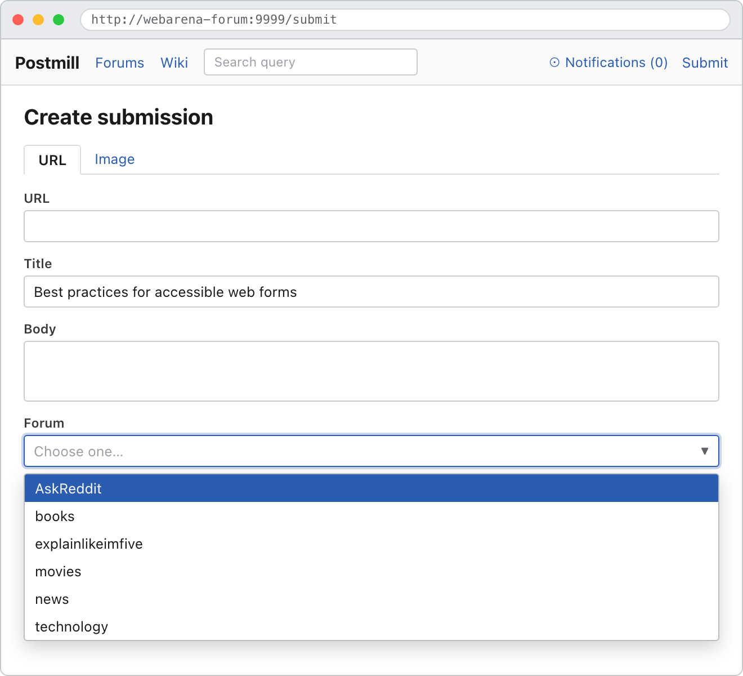This screenshot has width=743, height=676.
Task: Choose news forum option
Action: pos(371,599)
